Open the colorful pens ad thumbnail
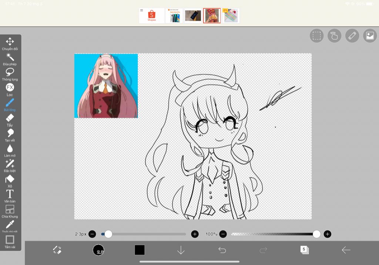Image resolution: width=379 pixels, height=265 pixels. pyautogui.click(x=231, y=16)
